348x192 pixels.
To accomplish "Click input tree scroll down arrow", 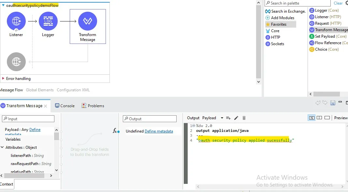I will [x=56, y=170].
